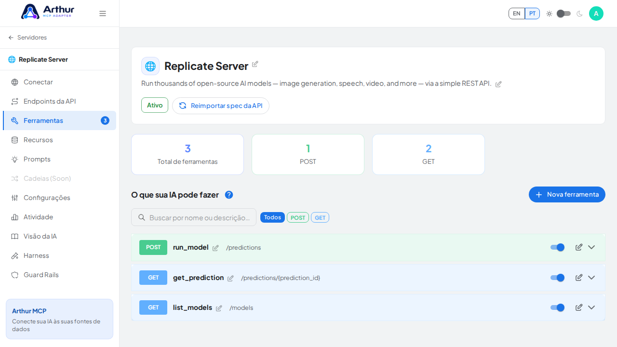
Task: Collapse the sidebar with the hamburger icon
Action: [103, 13]
